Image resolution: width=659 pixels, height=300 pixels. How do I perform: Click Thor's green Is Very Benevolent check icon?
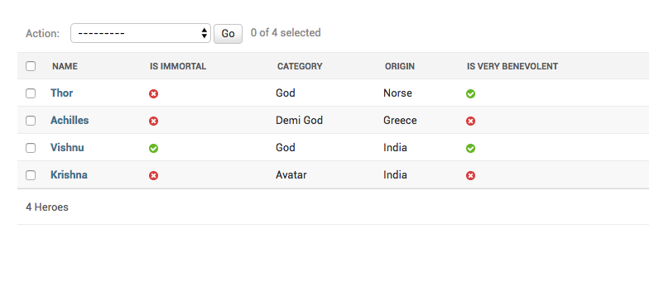point(471,93)
